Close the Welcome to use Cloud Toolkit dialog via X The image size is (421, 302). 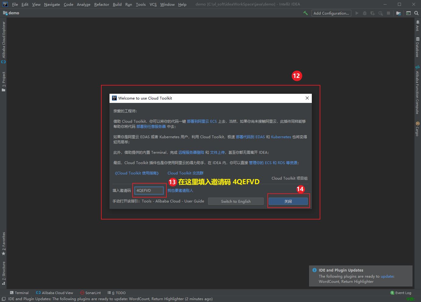click(307, 98)
